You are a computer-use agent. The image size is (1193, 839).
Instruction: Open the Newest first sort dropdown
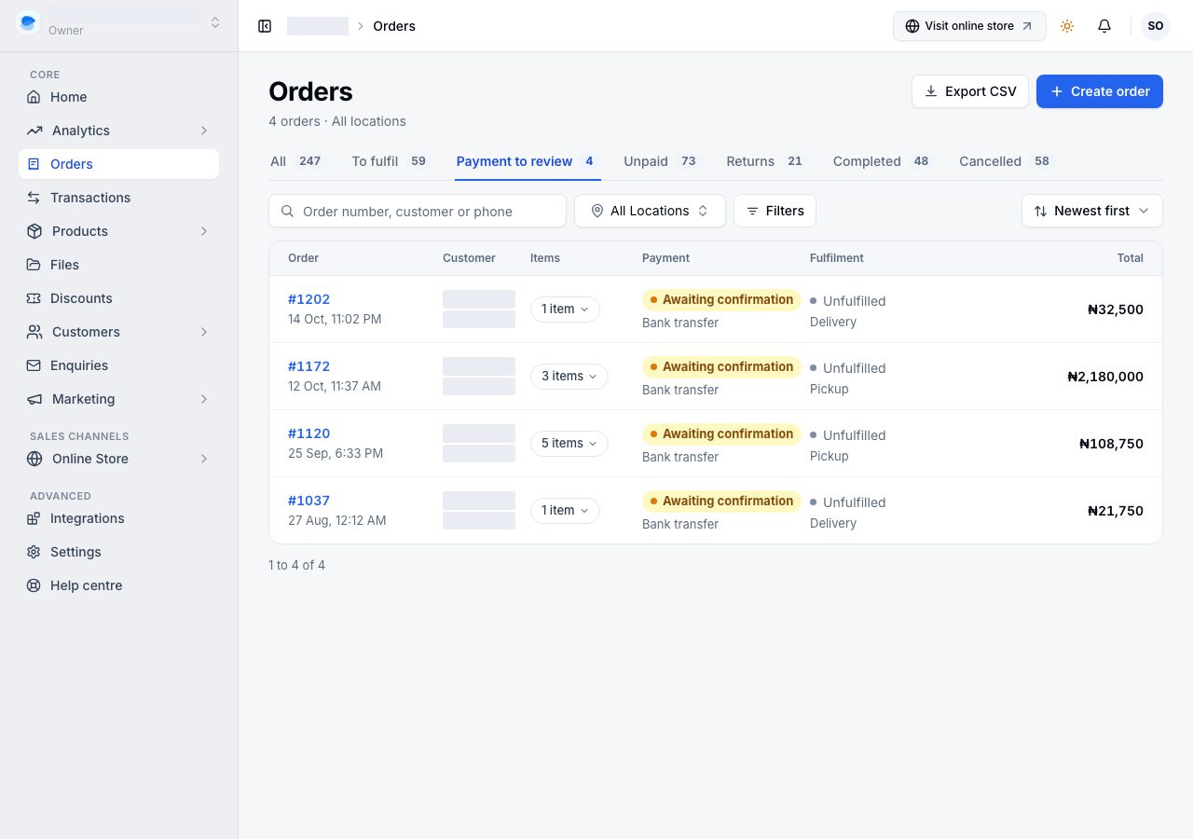tap(1092, 211)
